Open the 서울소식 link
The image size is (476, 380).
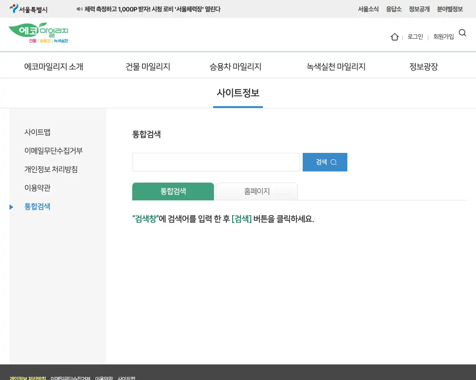tap(368, 9)
